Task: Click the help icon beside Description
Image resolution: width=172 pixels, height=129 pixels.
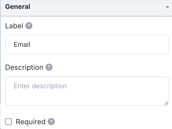Action: coord(49,67)
